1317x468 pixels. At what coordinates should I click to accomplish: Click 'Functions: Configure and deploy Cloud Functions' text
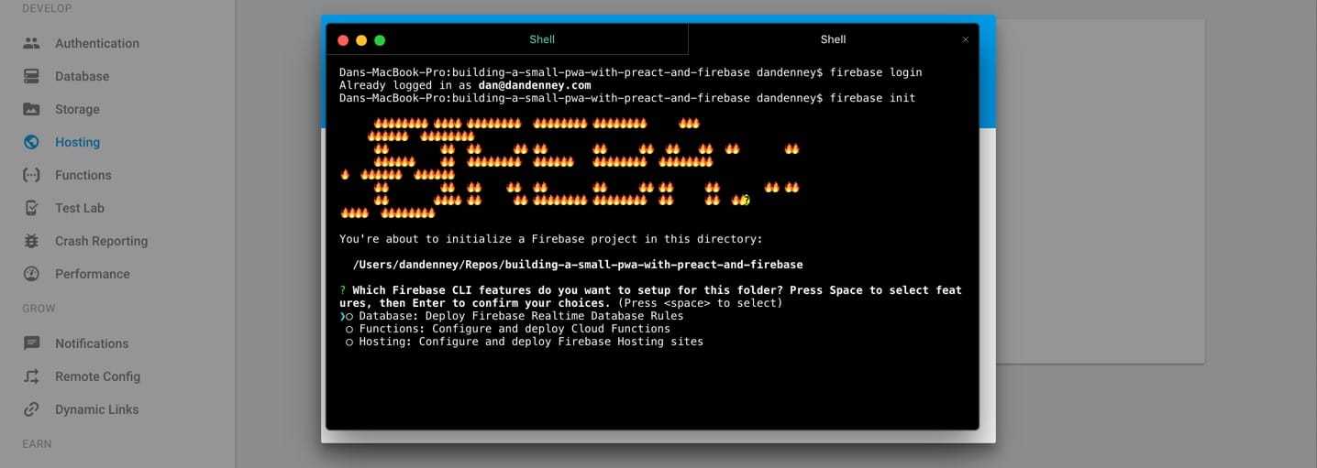[515, 329]
